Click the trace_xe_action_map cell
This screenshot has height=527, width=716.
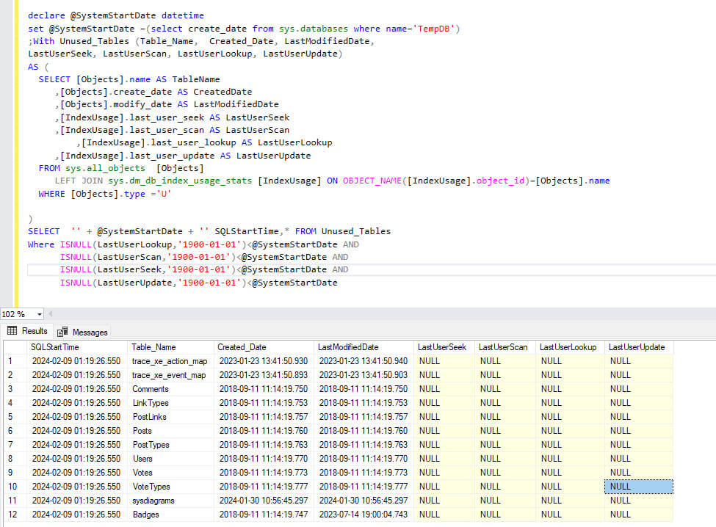(169, 361)
